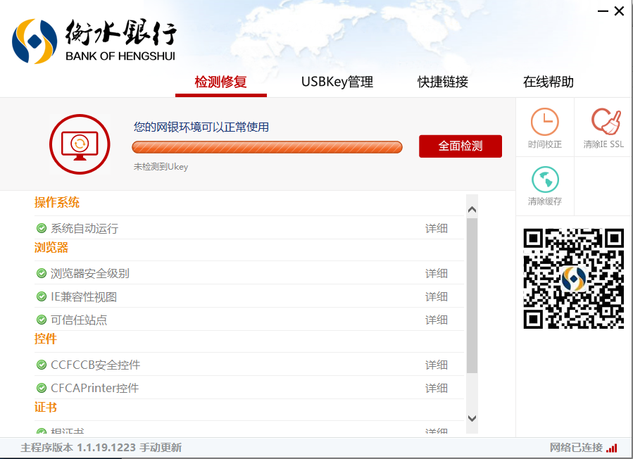Open 详细 for CFCAPrinter控件
This screenshot has height=459, width=633.
coord(437,388)
